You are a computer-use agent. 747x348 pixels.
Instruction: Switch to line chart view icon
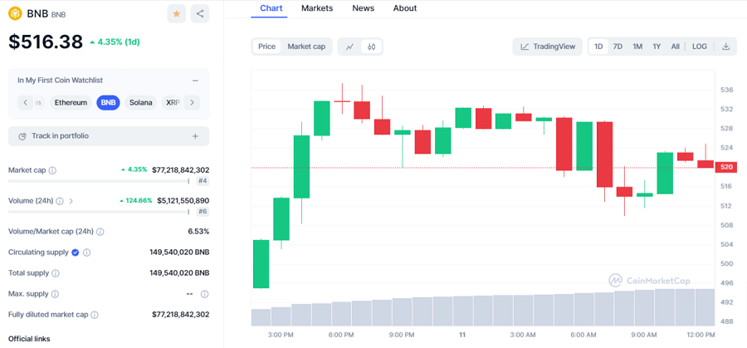(x=349, y=47)
